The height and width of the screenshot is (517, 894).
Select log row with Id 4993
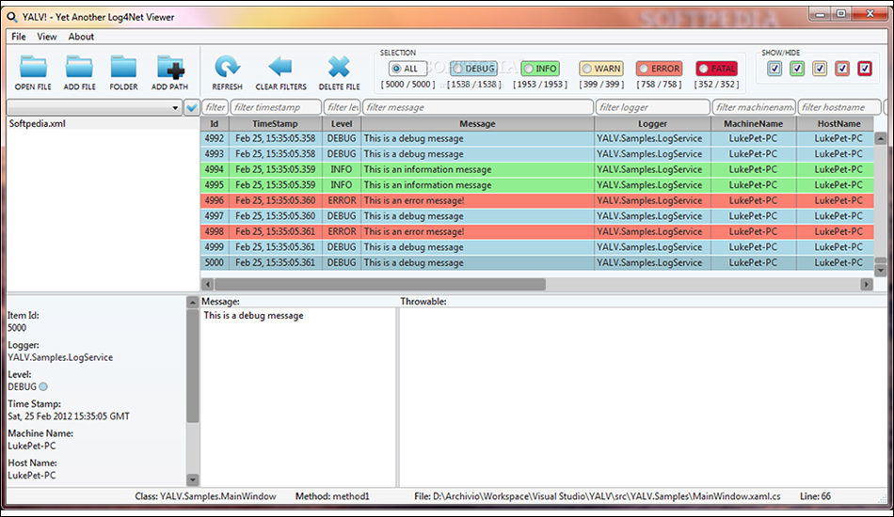pos(537,154)
